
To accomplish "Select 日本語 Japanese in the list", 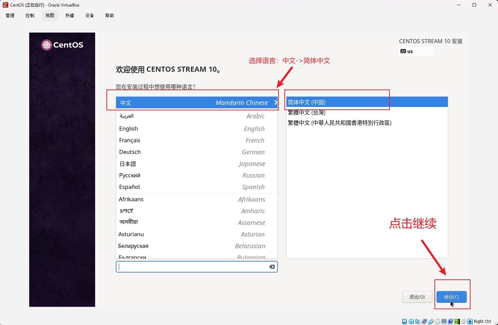I will coord(197,164).
